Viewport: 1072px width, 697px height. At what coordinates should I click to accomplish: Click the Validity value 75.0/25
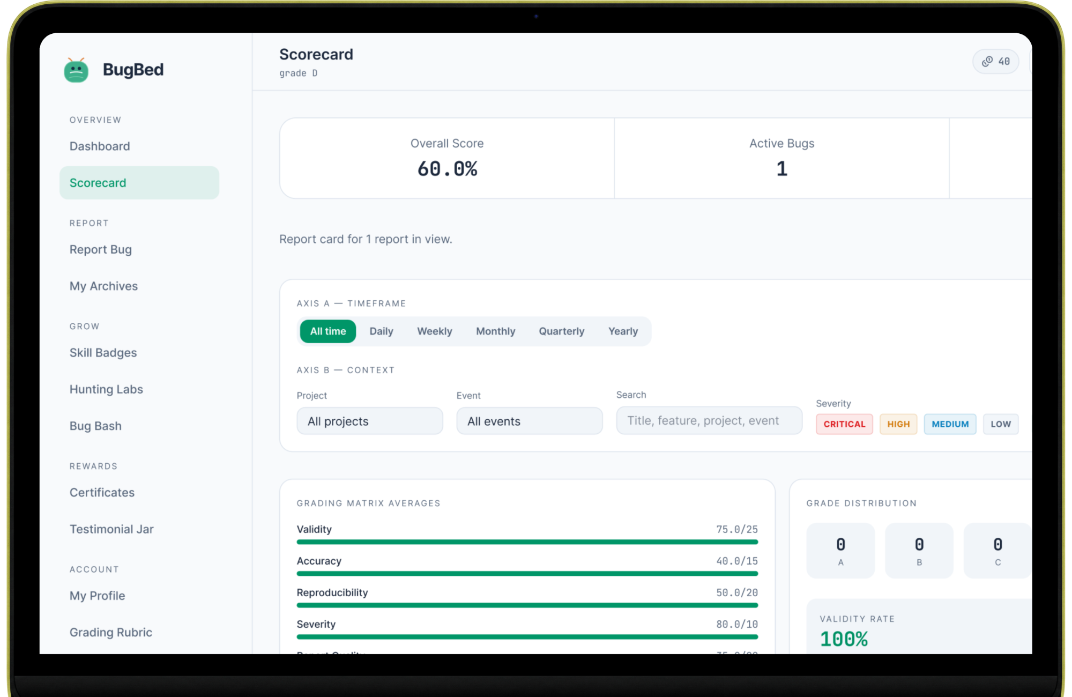point(737,530)
